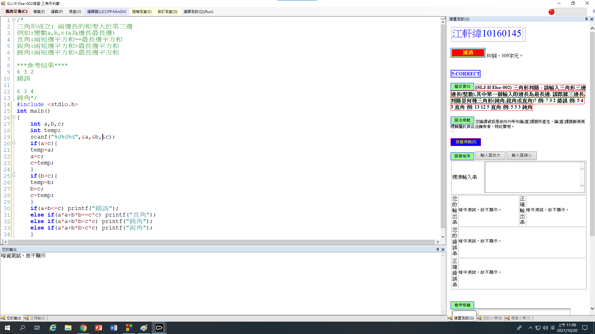Collapse the if(a>c) block at line 20
Image resolution: width=595 pixels, height=334 pixels.
pyautogui.click(x=14, y=143)
